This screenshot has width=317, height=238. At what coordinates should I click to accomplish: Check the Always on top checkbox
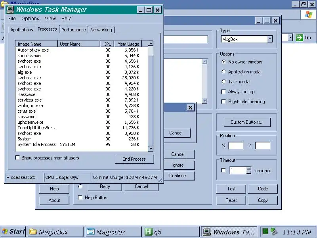click(x=223, y=92)
